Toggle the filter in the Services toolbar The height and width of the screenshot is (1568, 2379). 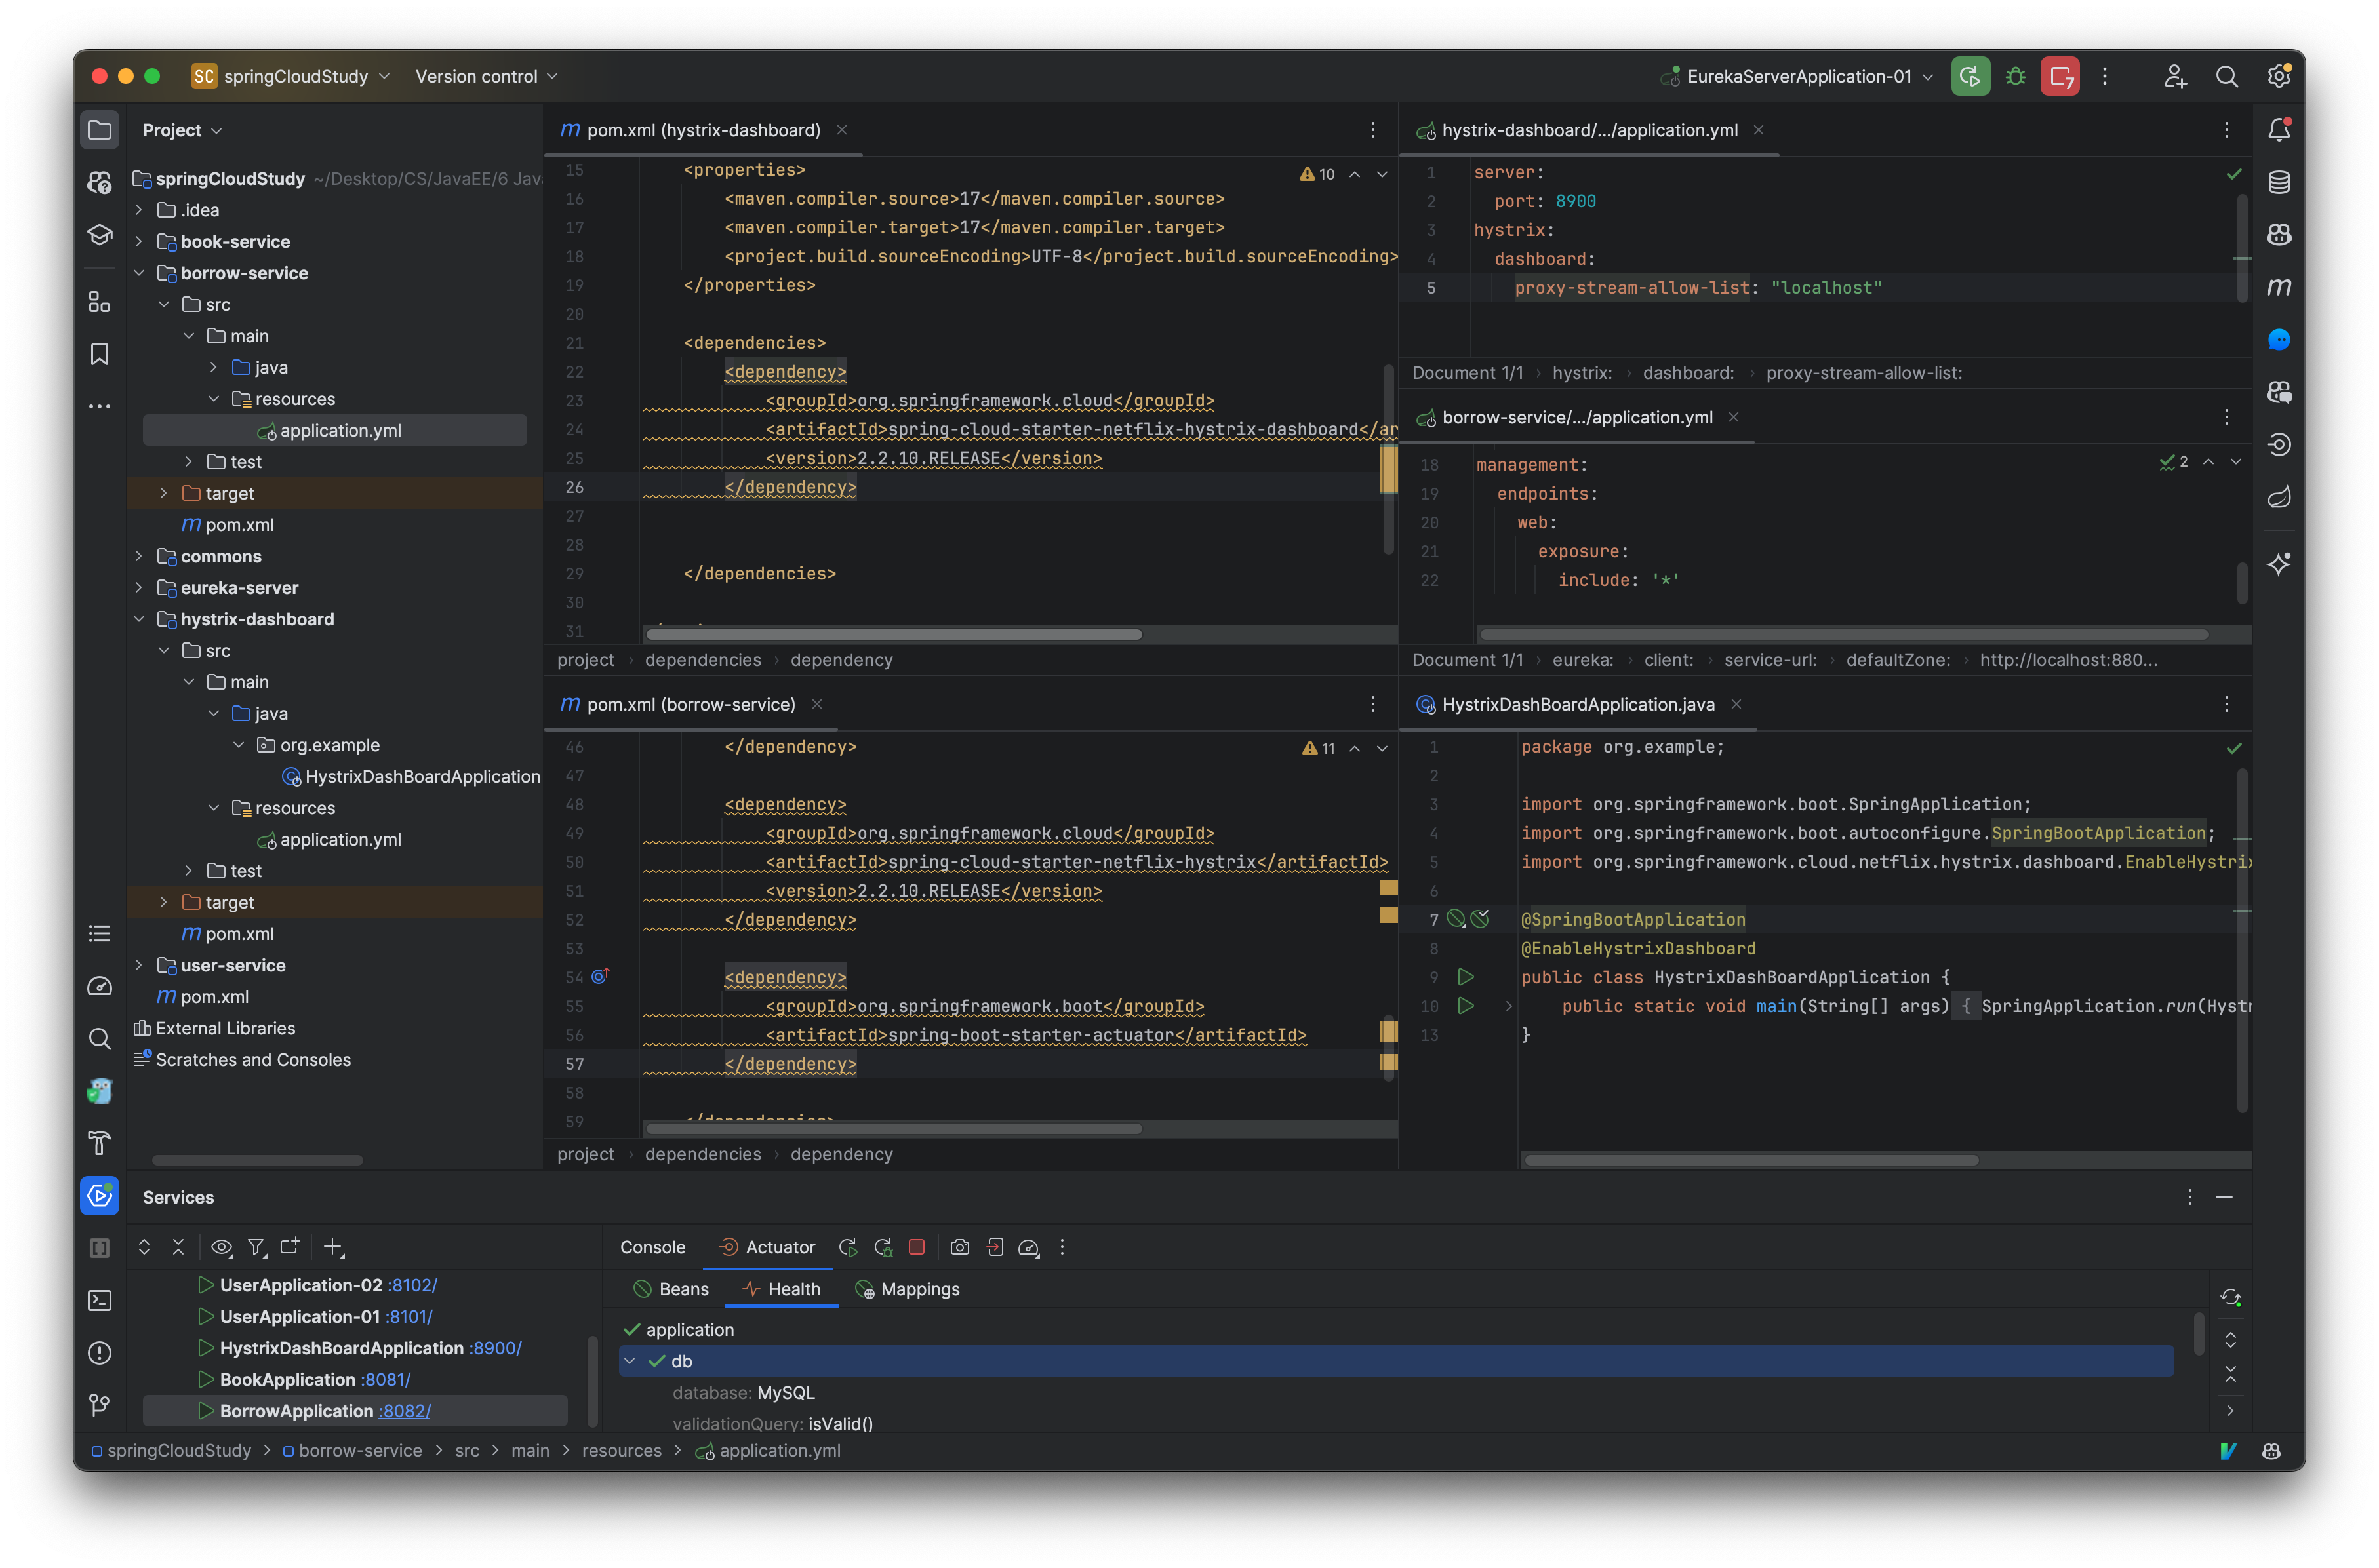pyautogui.click(x=256, y=1247)
